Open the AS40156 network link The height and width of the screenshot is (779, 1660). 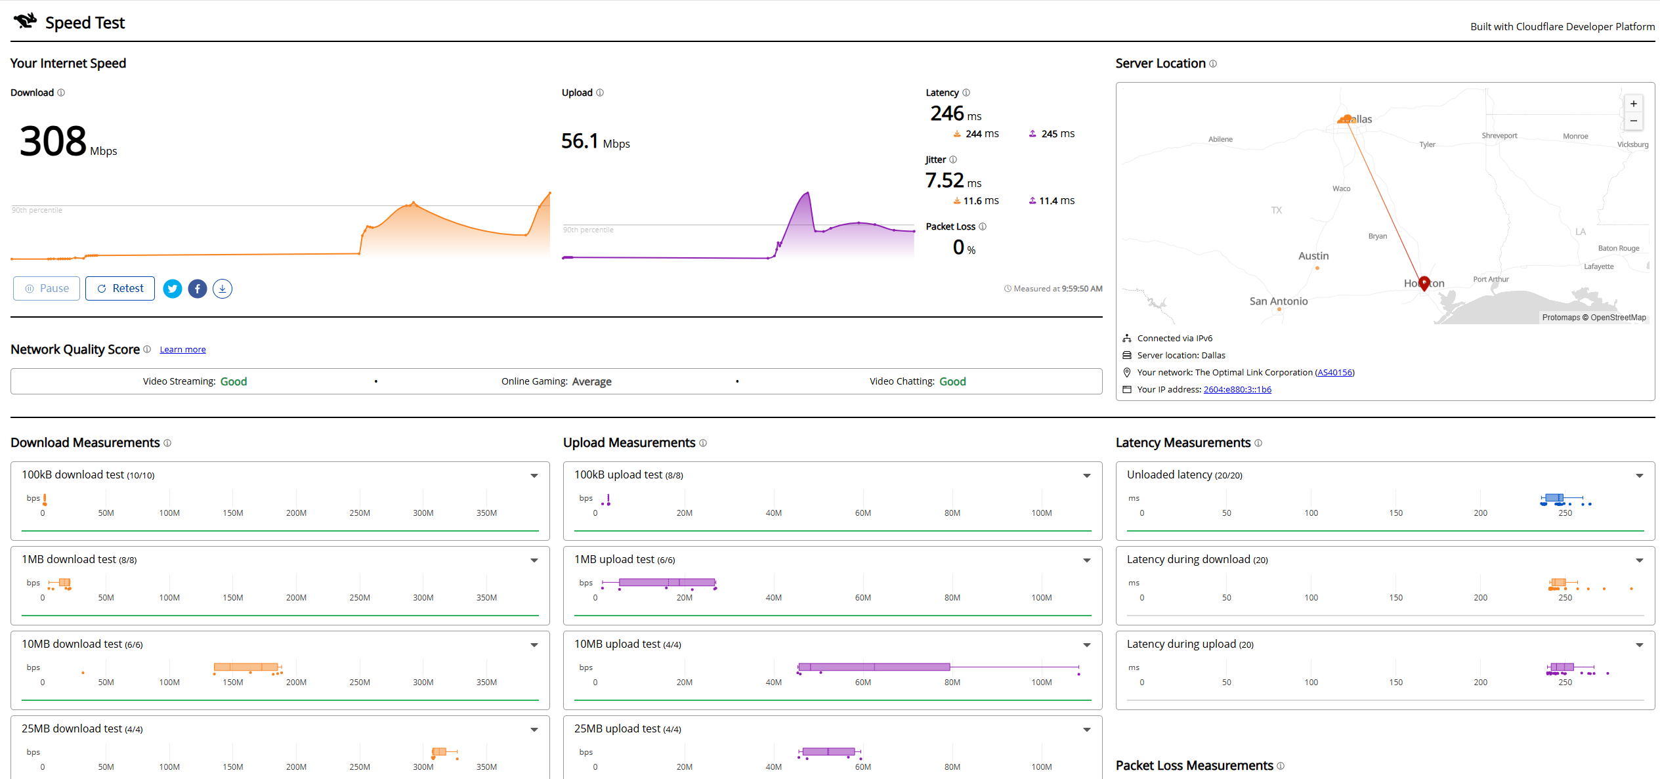(x=1334, y=373)
